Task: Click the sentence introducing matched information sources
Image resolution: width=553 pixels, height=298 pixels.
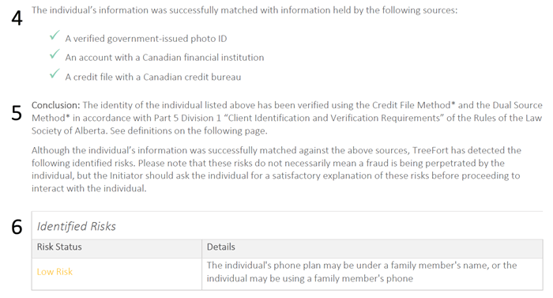Action: point(244,10)
